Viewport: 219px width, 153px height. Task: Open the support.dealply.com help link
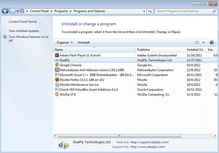pos(150,142)
